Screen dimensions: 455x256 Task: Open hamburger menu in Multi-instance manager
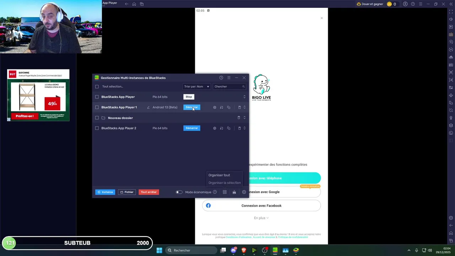point(229,78)
